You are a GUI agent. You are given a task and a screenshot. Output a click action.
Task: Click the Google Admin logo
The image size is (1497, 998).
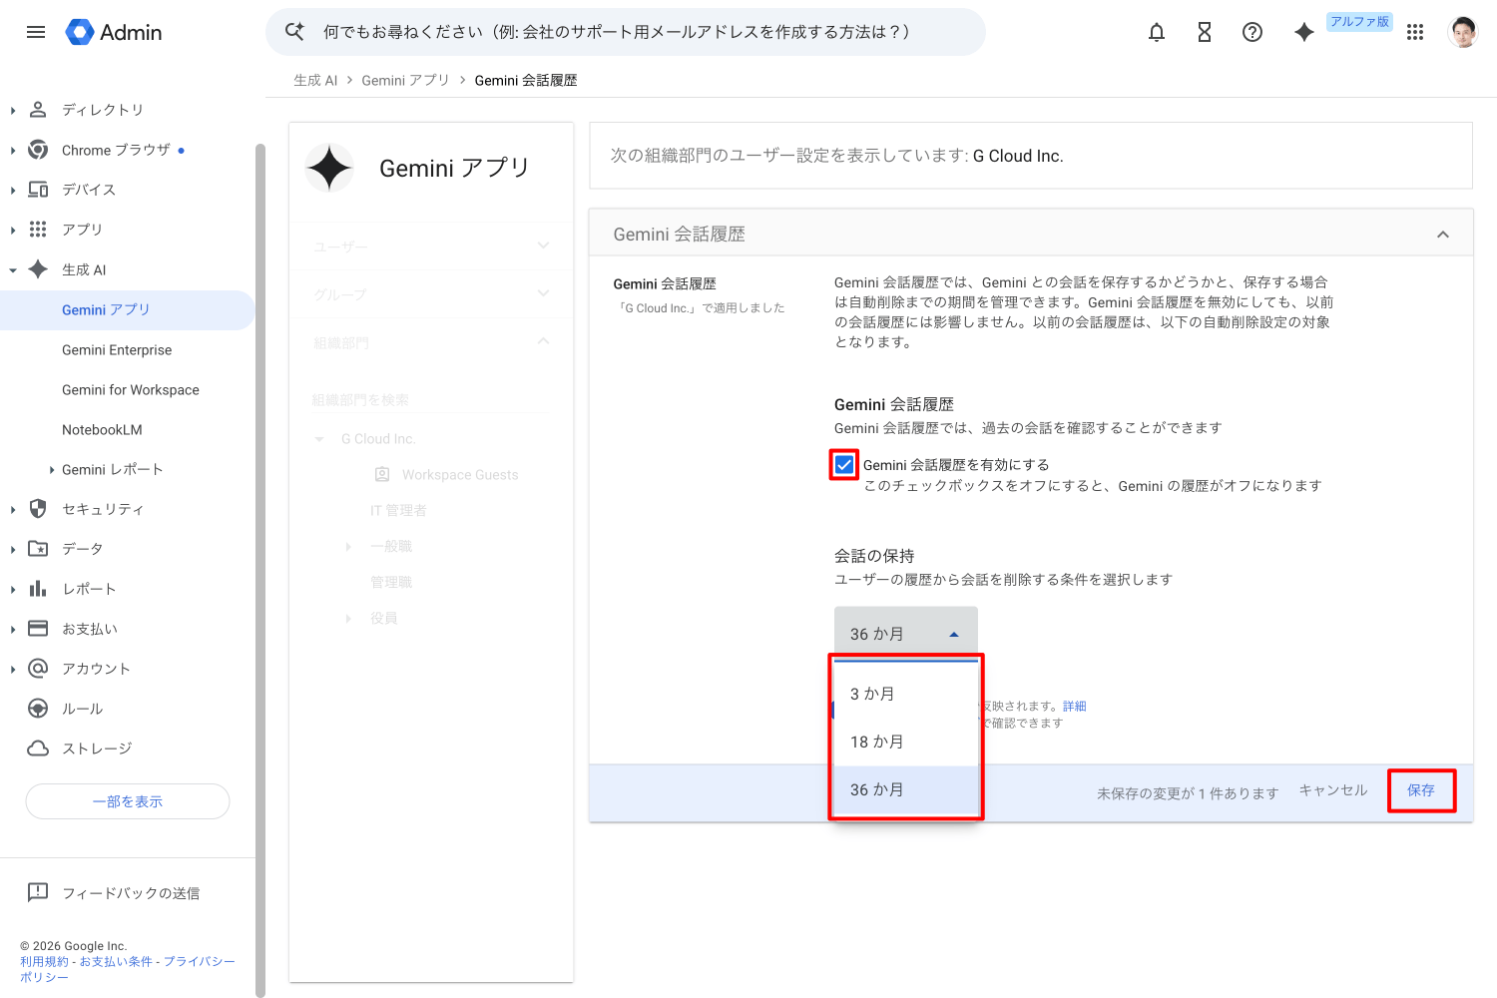[x=113, y=32]
